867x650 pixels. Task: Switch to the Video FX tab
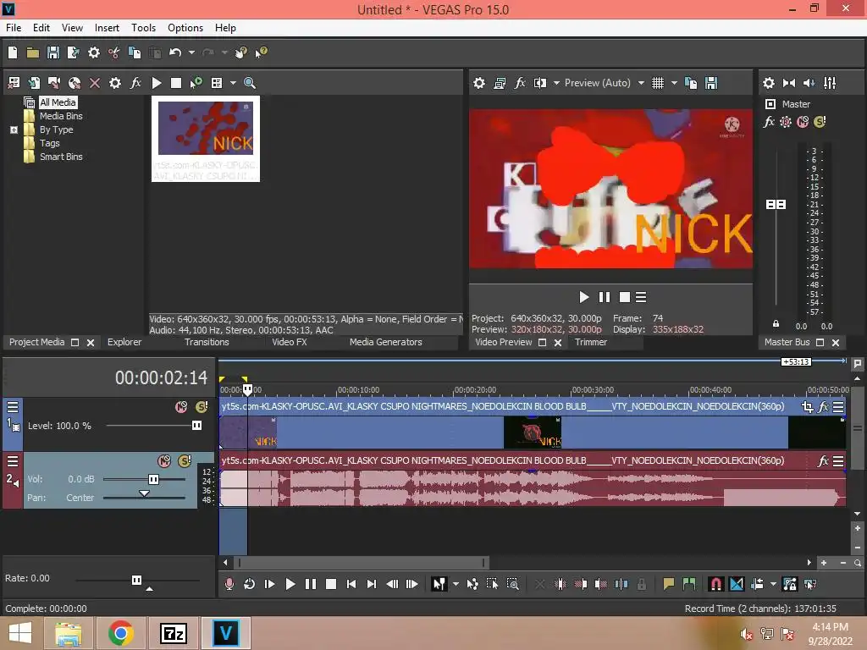click(x=290, y=342)
